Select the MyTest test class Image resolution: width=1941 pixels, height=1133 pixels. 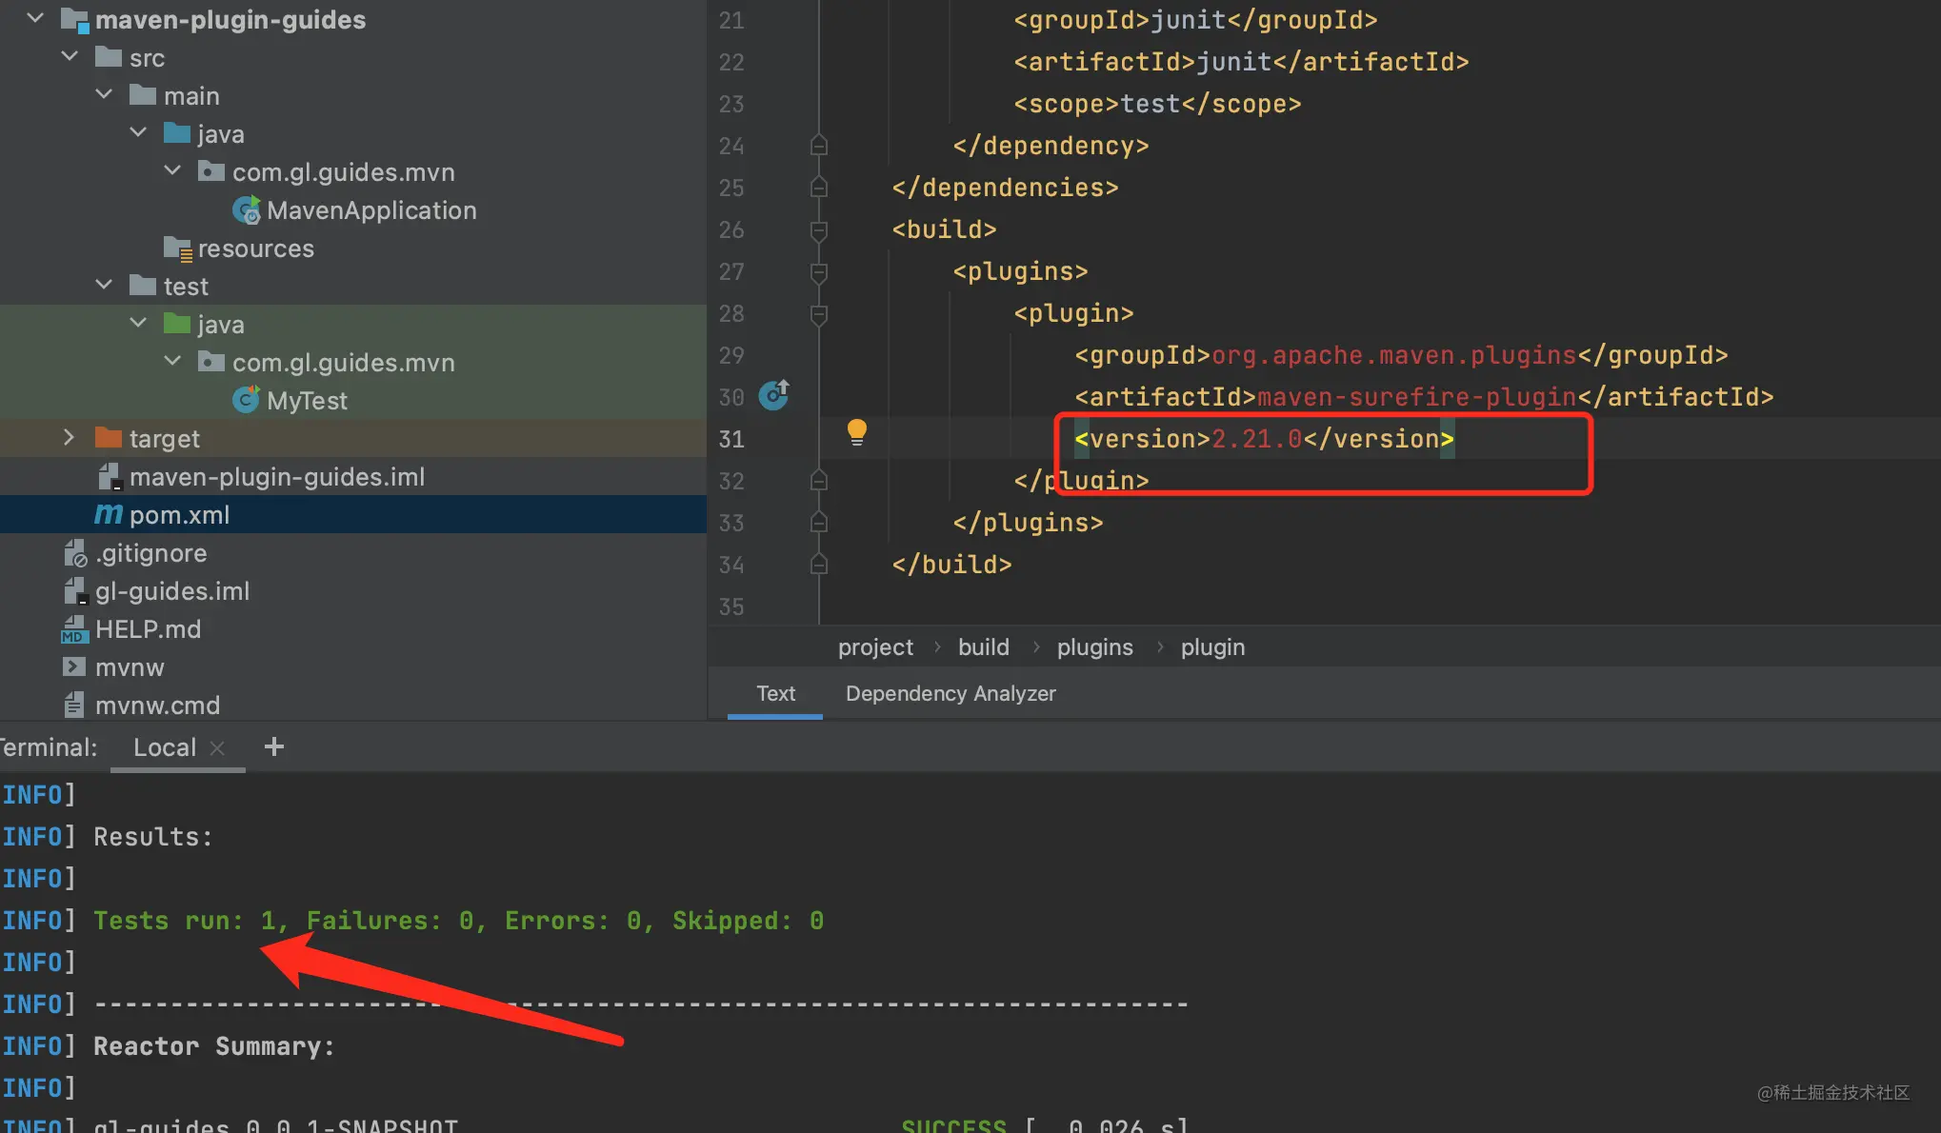(x=306, y=400)
